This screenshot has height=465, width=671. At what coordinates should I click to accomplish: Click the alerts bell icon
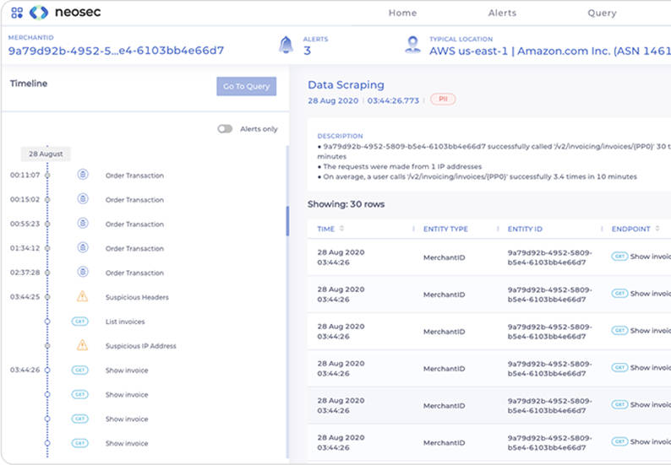[286, 45]
